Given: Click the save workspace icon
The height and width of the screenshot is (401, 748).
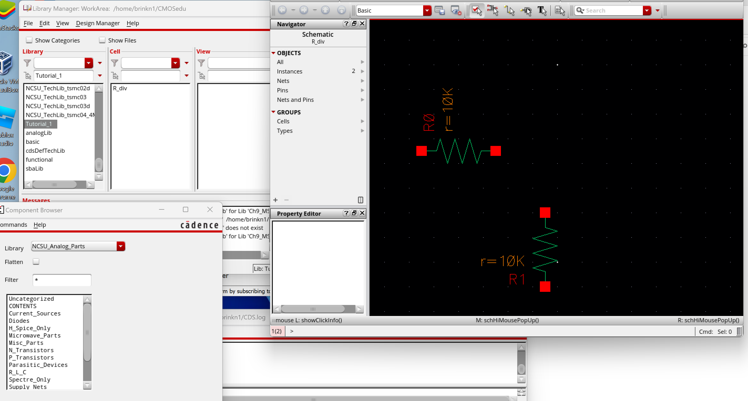Looking at the screenshot, I should 440,10.
